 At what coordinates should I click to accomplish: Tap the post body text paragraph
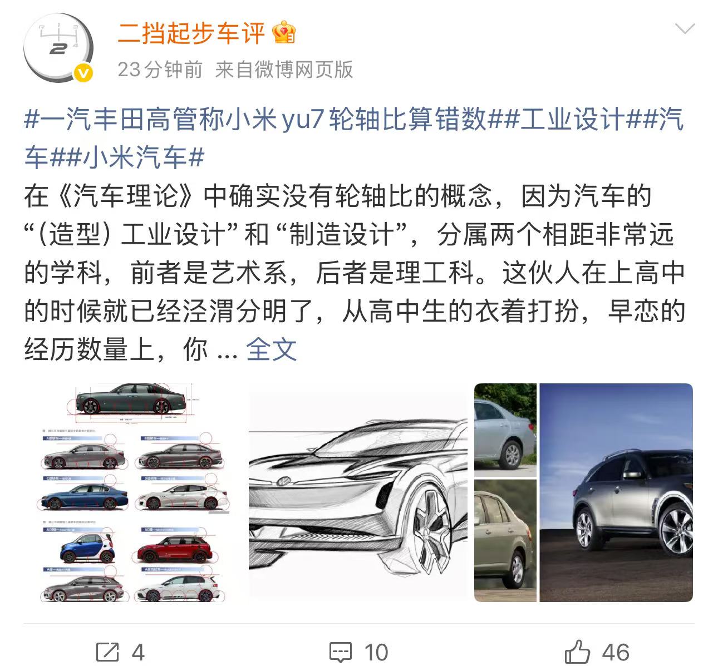coord(355,273)
